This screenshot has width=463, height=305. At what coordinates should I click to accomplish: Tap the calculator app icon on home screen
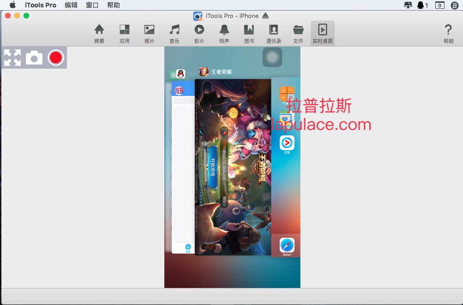287,94
